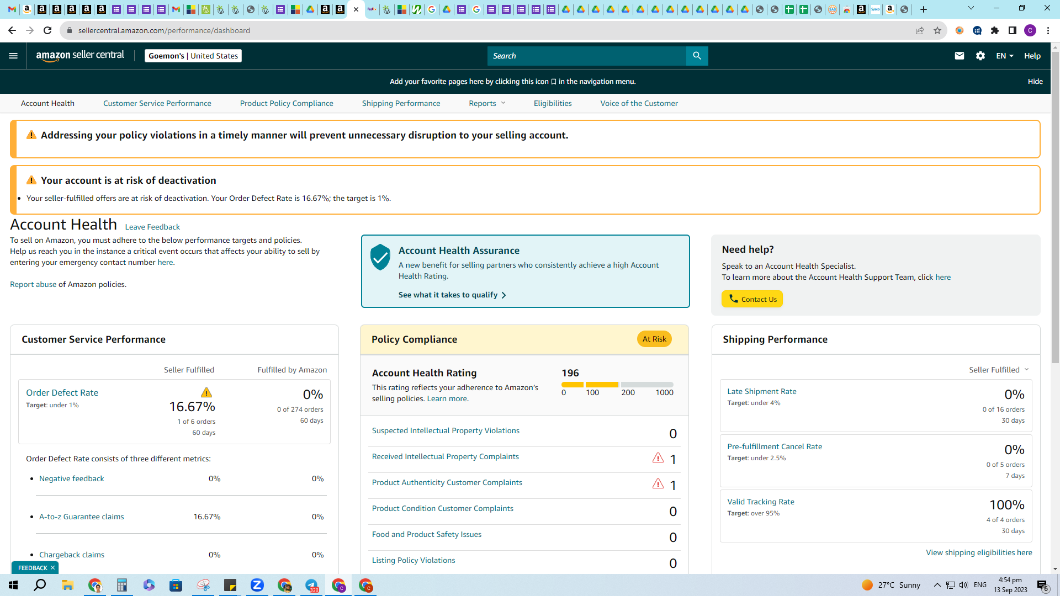1060x596 pixels.
Task: Hide the favorite pages banner
Action: 1035,81
